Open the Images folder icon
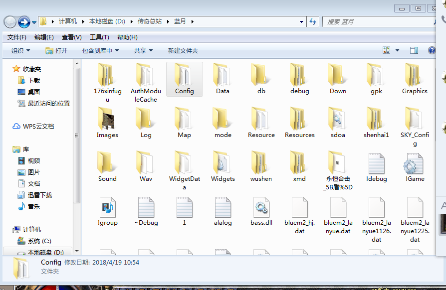 point(107,119)
